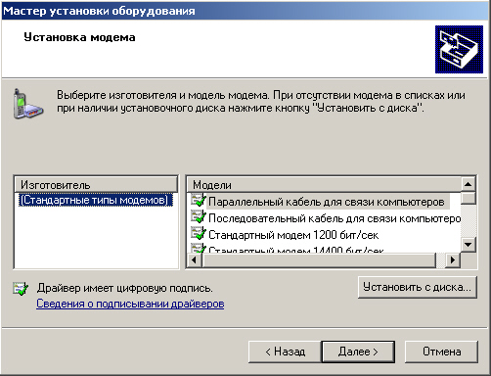Open the Сведения о подписывании драйверов link

[130, 304]
